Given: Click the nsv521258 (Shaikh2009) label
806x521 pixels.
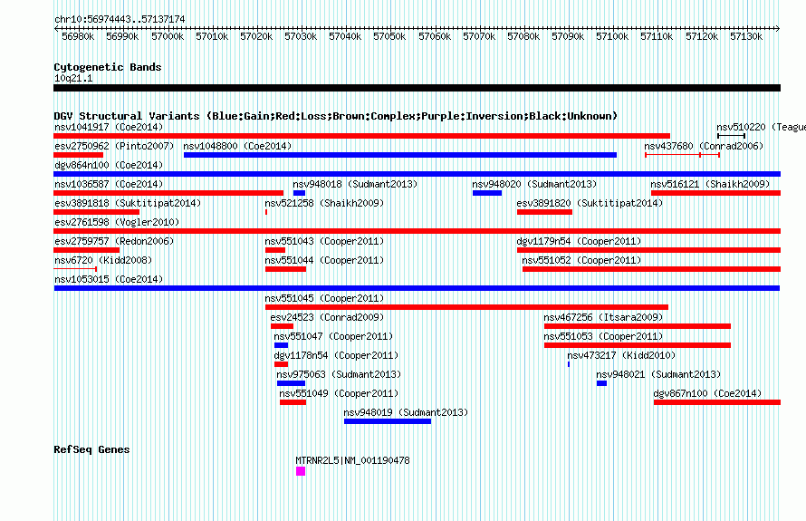Looking at the screenshot, I should click(324, 203).
